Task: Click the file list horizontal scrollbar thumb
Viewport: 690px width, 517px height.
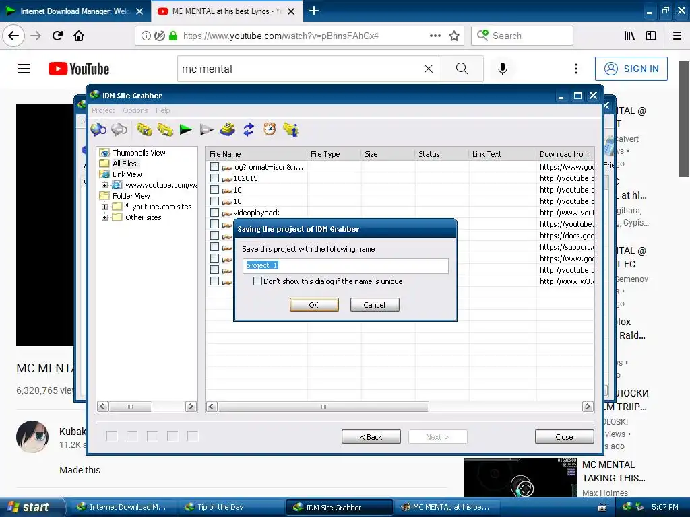Action: click(323, 406)
